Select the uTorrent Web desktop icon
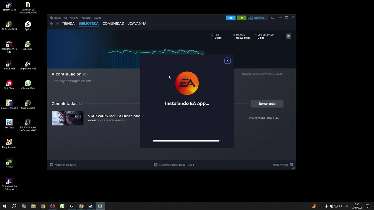This screenshot has height=210, width=374. [x=28, y=85]
